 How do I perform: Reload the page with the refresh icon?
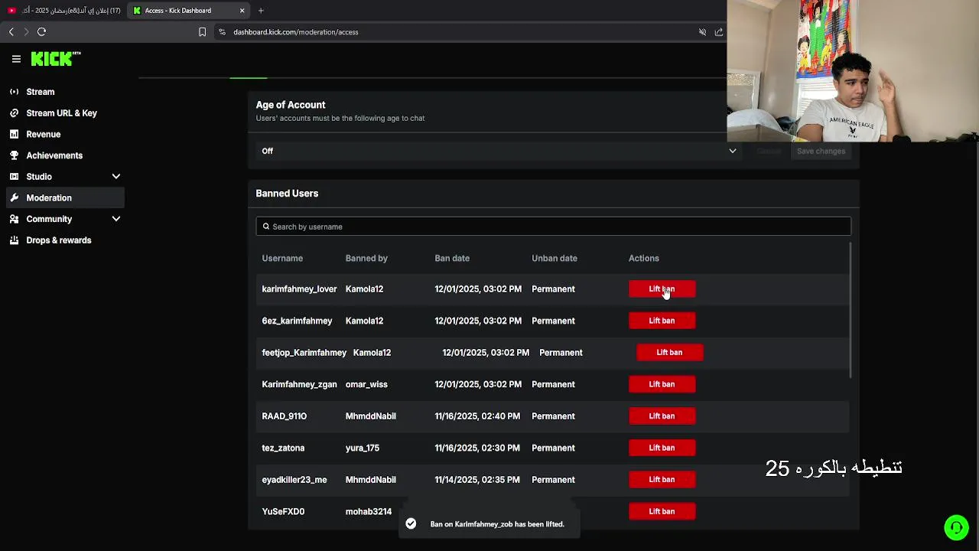click(42, 32)
